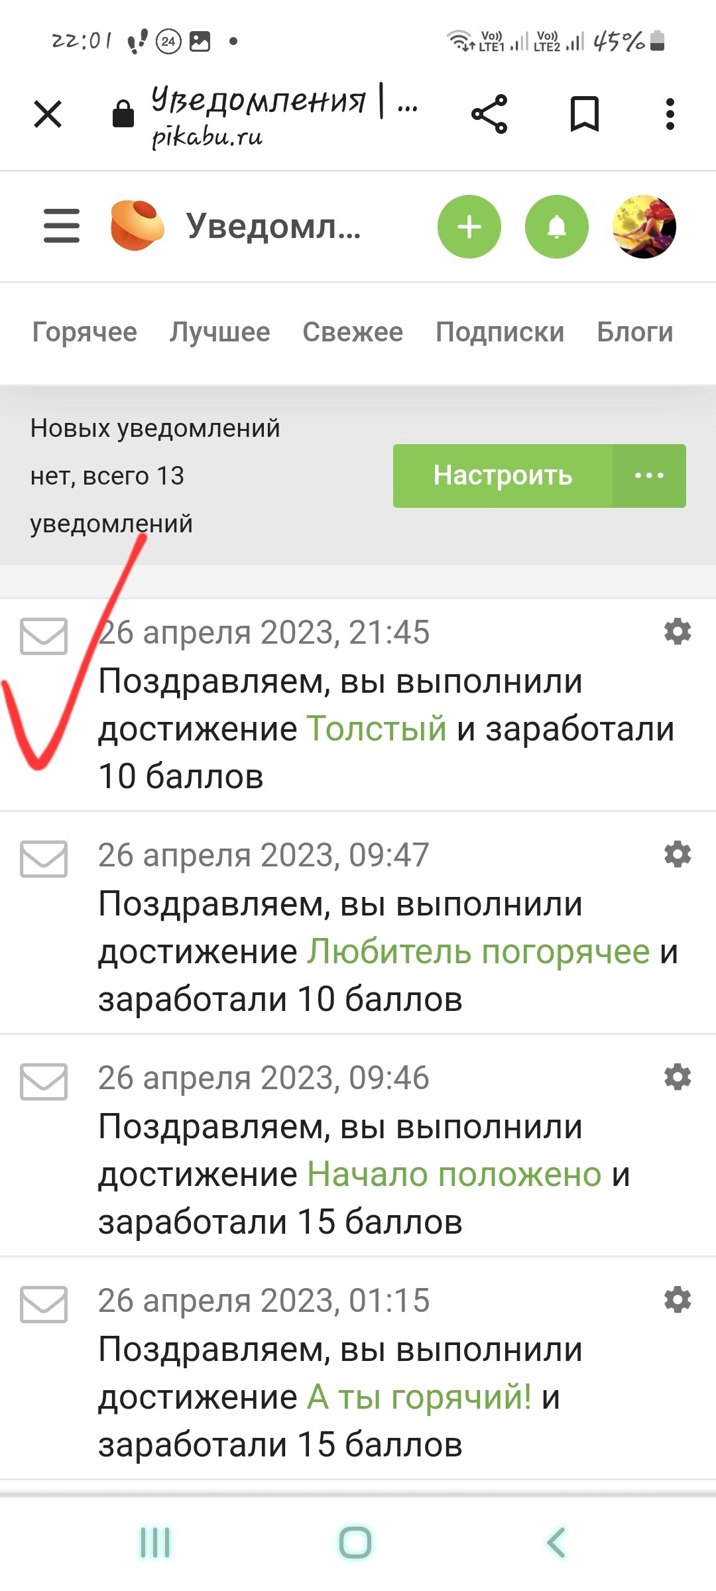Expand the three-dot menu beside Настроить

coord(650,476)
